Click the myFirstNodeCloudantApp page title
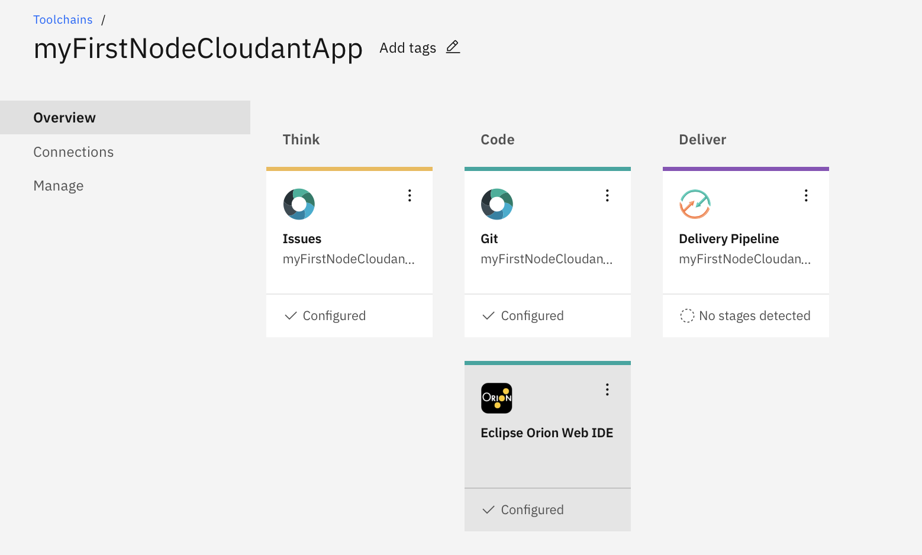Viewport: 922px width, 555px height. (198, 49)
